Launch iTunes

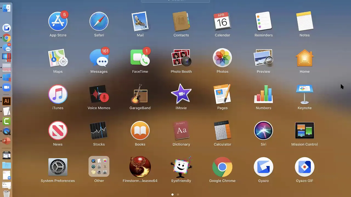click(58, 94)
